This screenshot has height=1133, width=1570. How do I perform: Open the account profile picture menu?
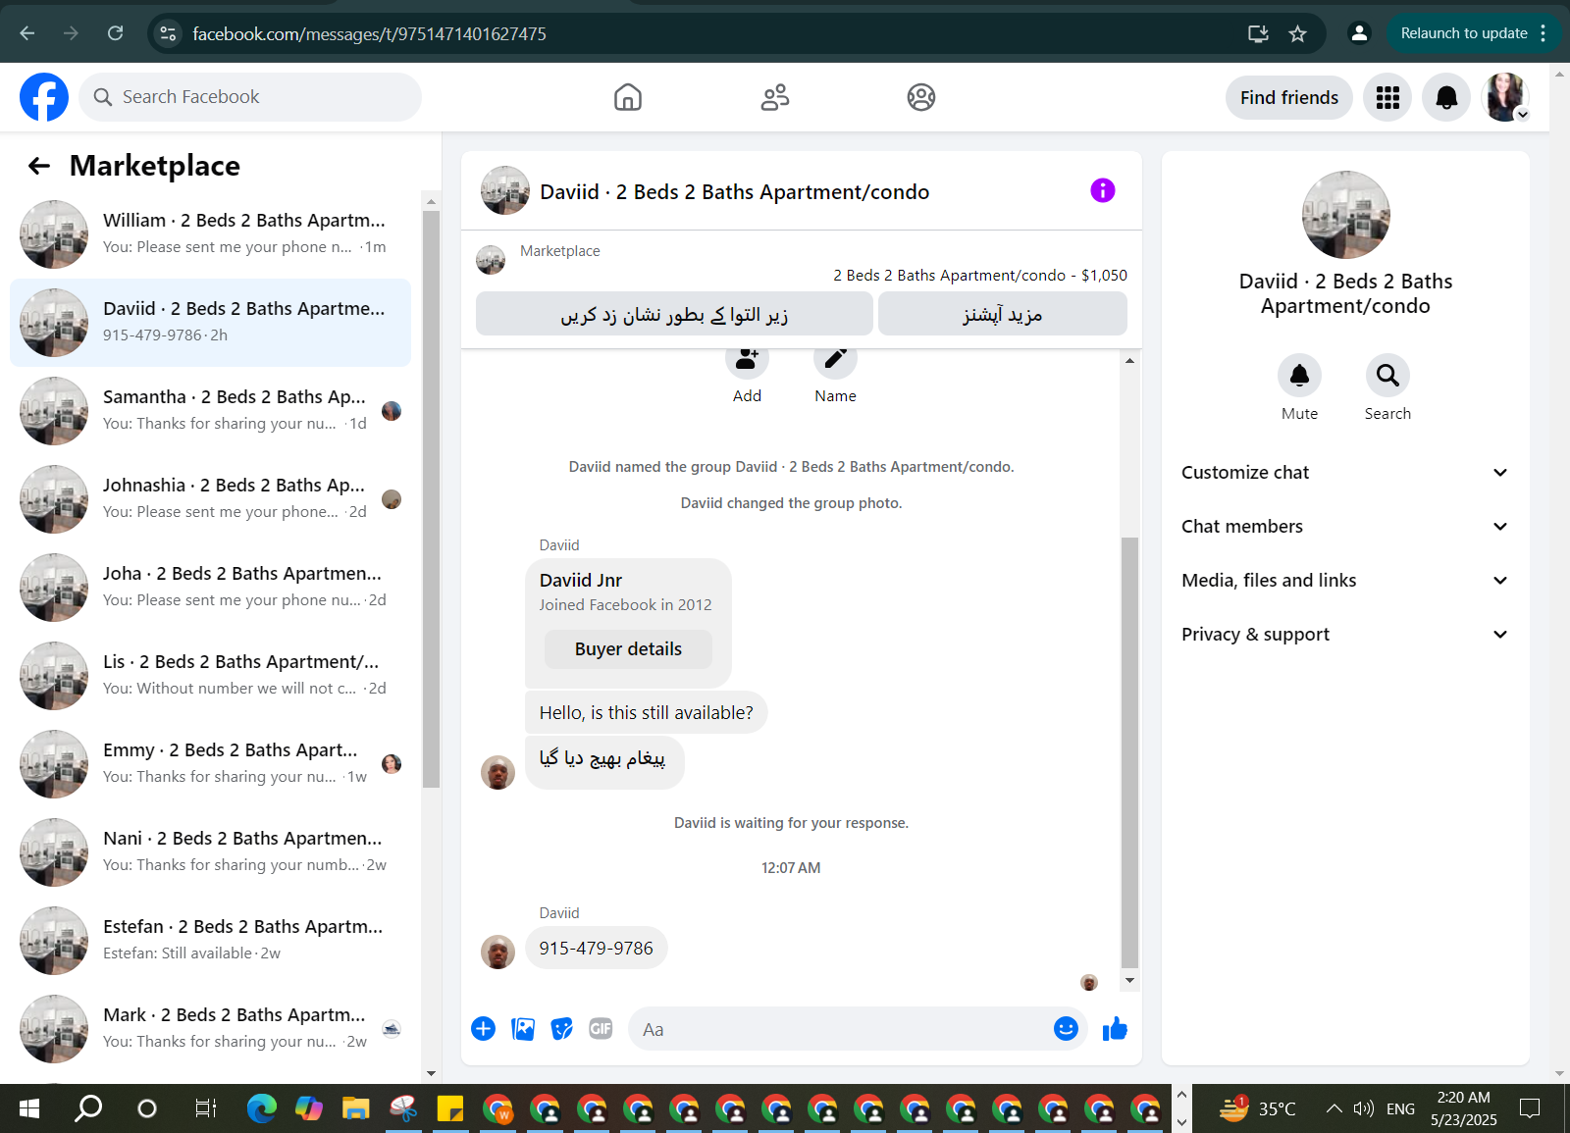click(1505, 97)
